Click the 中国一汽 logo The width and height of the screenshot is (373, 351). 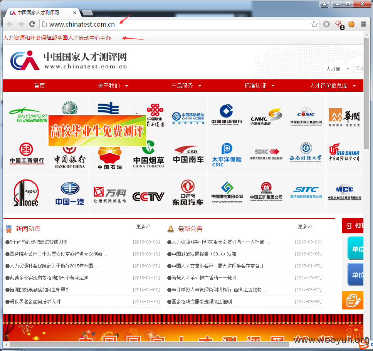tap(70, 194)
